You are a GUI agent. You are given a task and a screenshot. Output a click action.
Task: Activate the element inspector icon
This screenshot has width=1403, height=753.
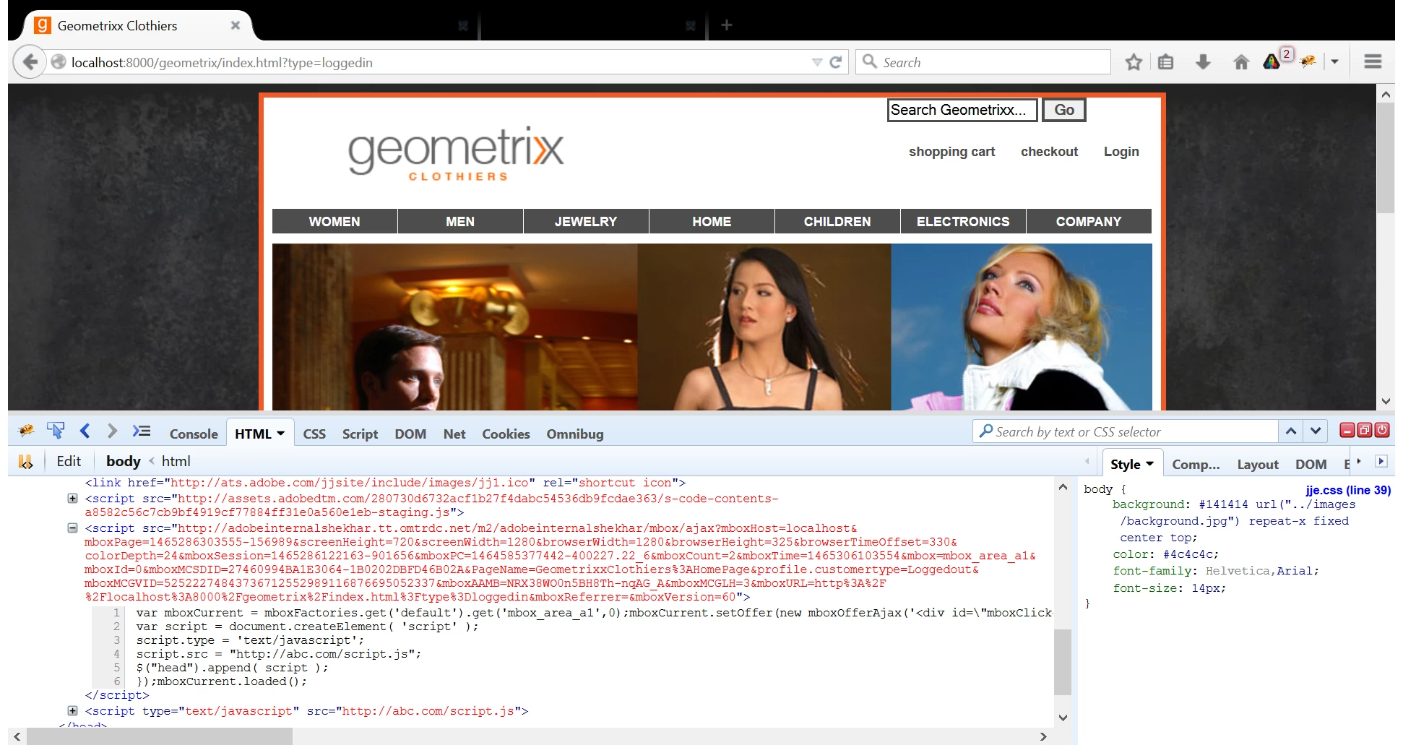pos(56,431)
